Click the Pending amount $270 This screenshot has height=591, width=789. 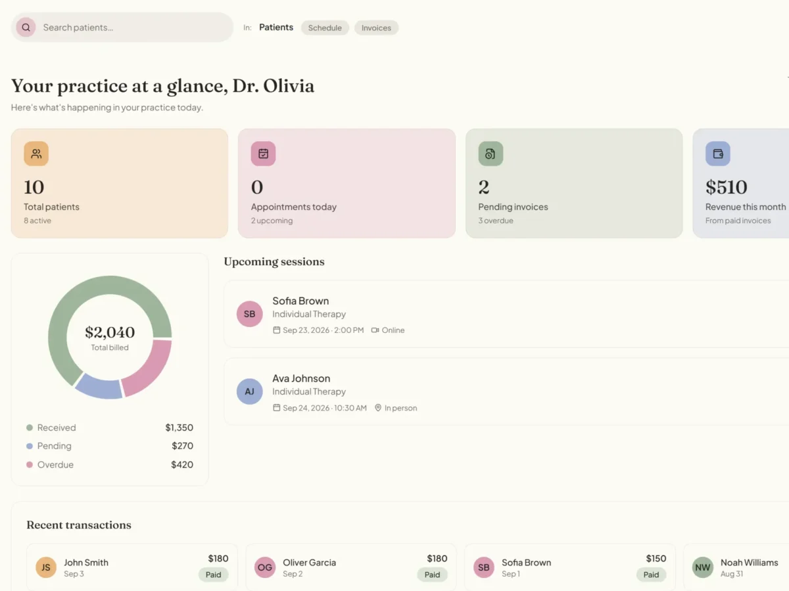[182, 446]
